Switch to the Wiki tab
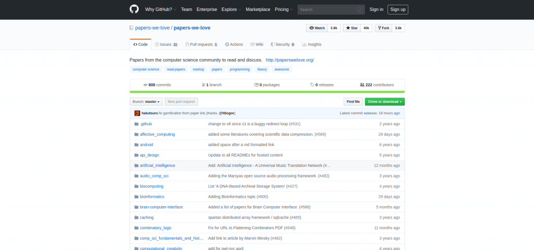This screenshot has height=250, width=534. (257, 44)
